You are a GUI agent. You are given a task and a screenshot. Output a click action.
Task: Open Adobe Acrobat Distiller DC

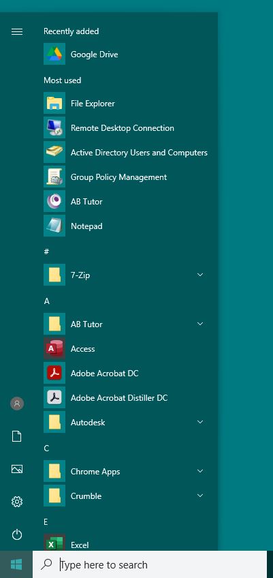[125, 398]
